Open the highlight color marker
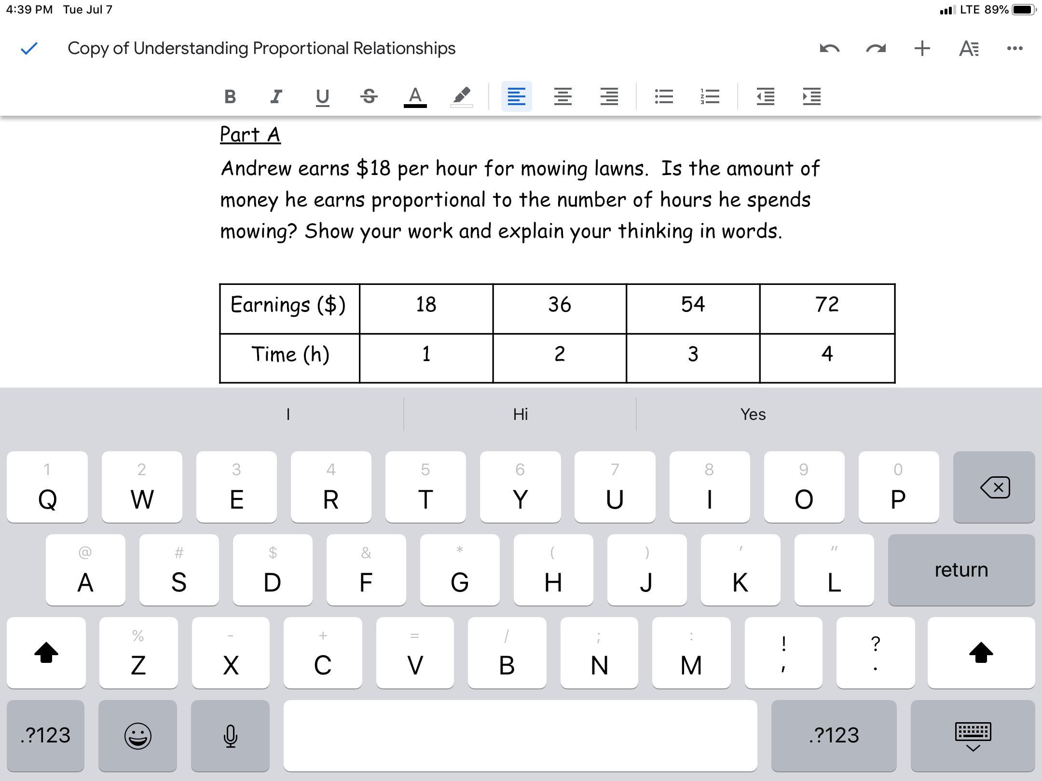Screen dimensions: 1042x781 [x=461, y=96]
